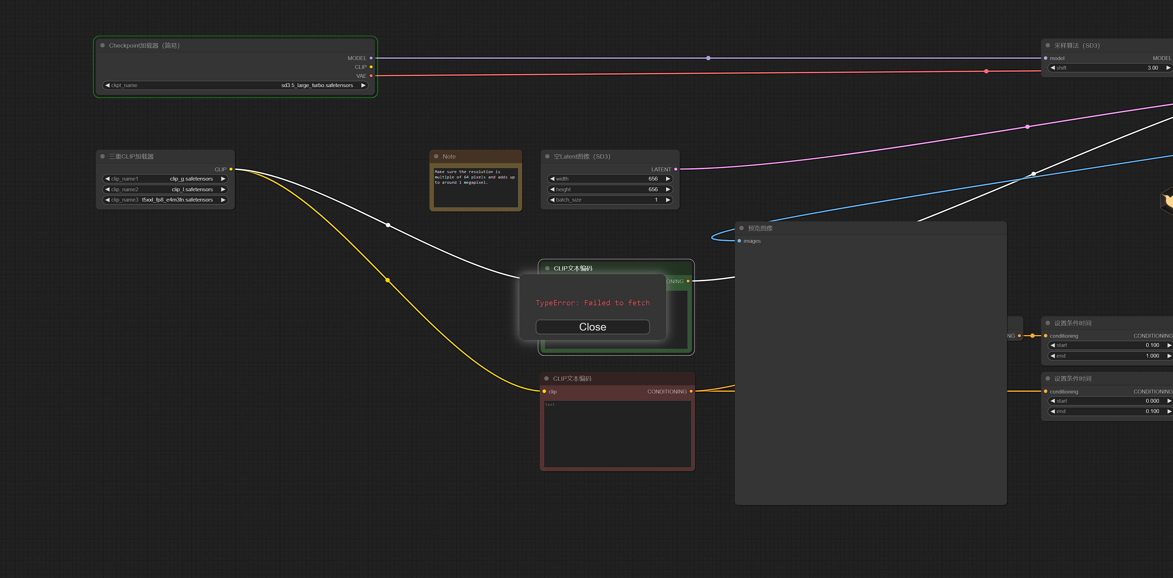Click conditioning input socket on upper 设置条件时间
The height and width of the screenshot is (578, 1173).
point(1046,336)
